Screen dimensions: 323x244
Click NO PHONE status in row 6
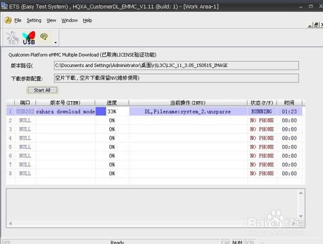(262, 156)
